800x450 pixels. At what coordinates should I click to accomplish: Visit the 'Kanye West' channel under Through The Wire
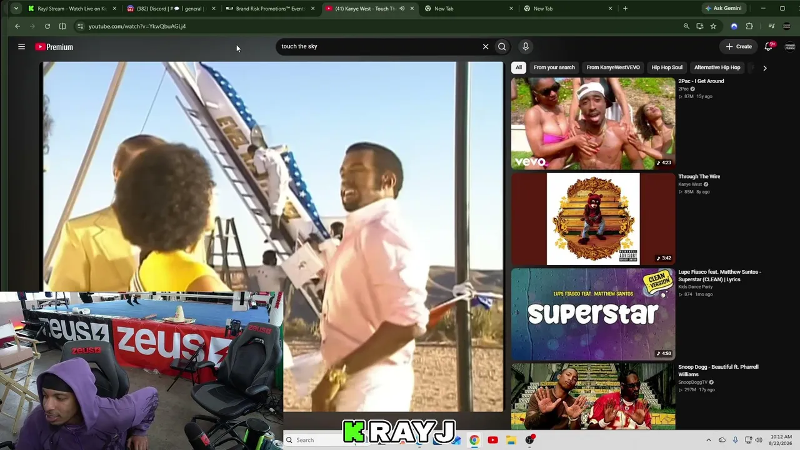coord(690,184)
